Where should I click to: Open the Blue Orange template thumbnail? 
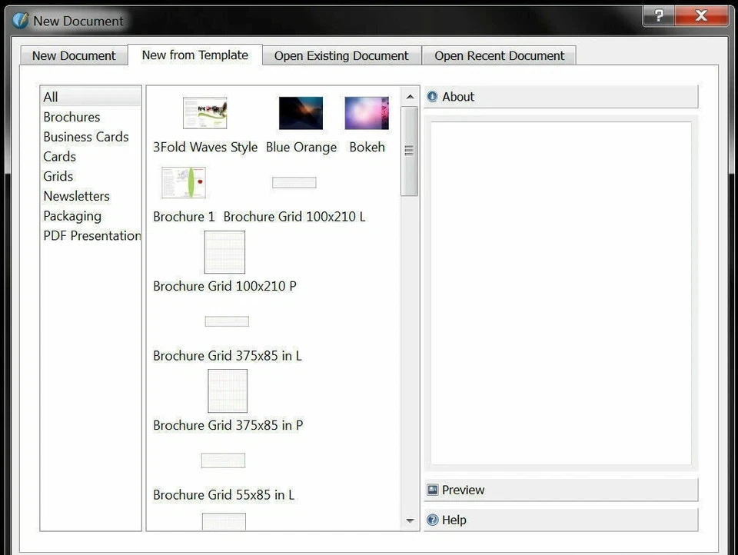point(301,111)
